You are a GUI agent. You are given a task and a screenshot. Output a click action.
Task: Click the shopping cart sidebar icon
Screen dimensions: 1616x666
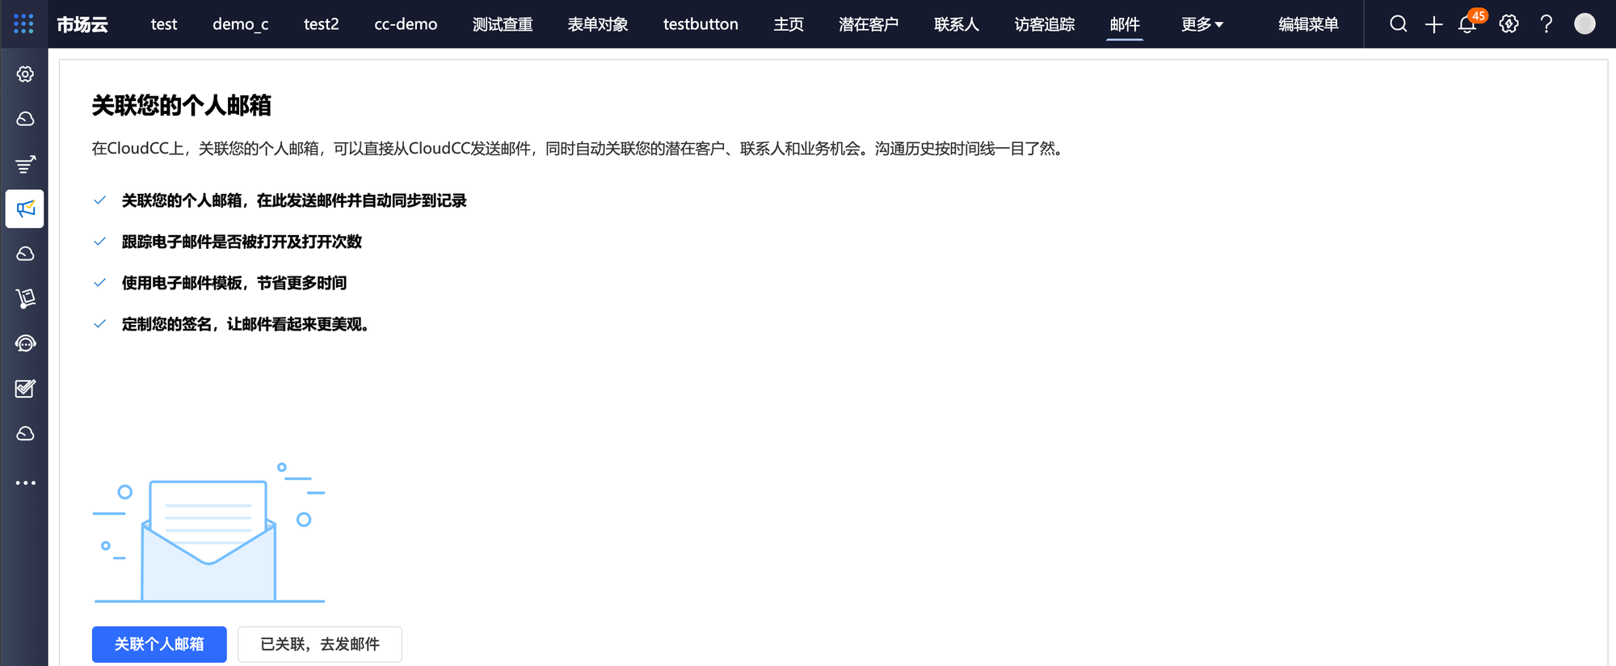(x=25, y=298)
